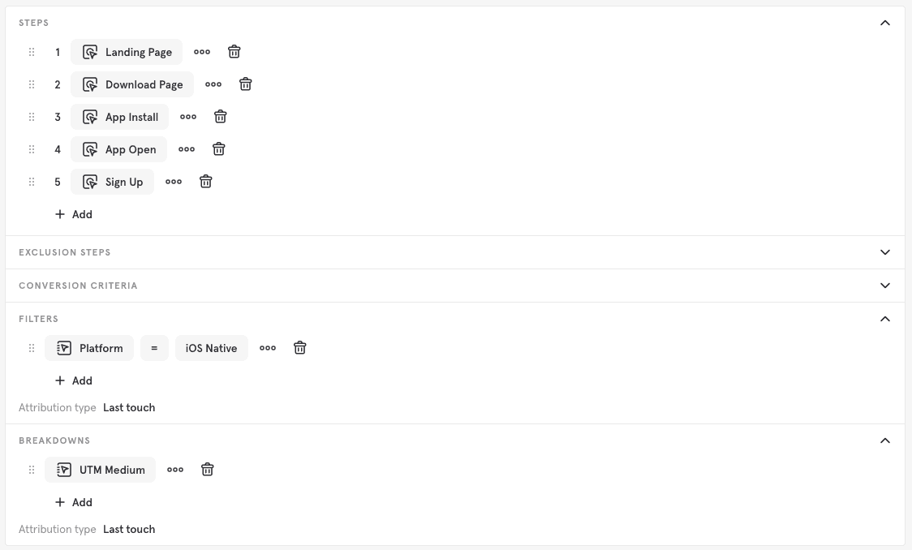Delete the Platform filter
912x550 pixels.
coord(300,348)
